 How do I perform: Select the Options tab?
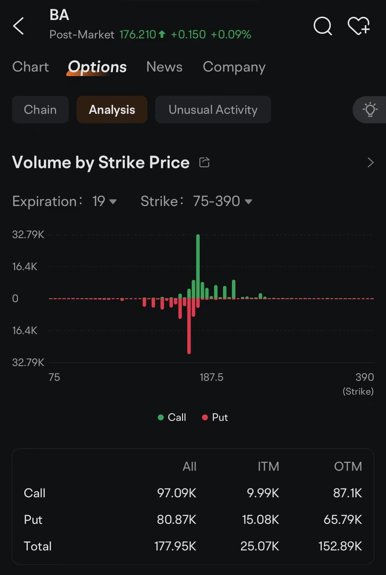point(97,67)
